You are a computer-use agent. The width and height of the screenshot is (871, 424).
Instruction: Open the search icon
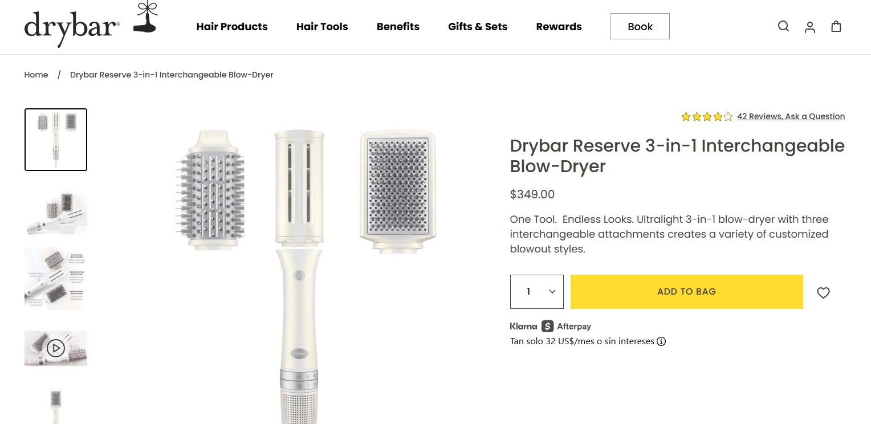click(783, 26)
